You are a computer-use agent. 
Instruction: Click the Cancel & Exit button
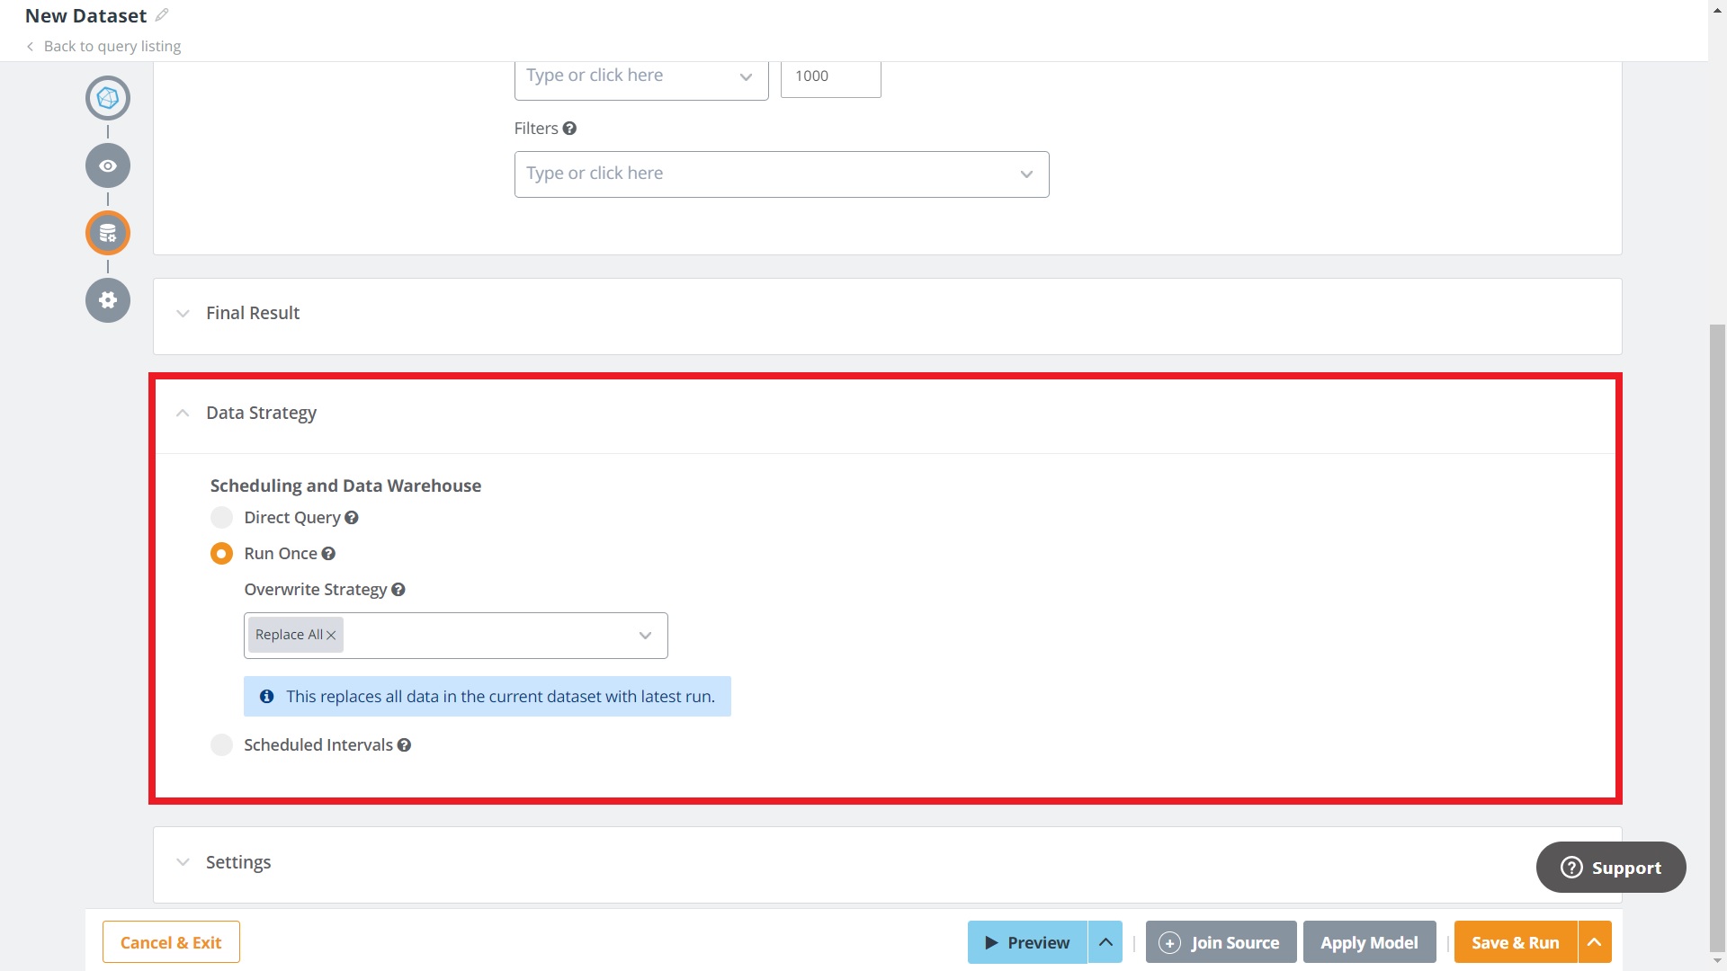pyautogui.click(x=170, y=941)
